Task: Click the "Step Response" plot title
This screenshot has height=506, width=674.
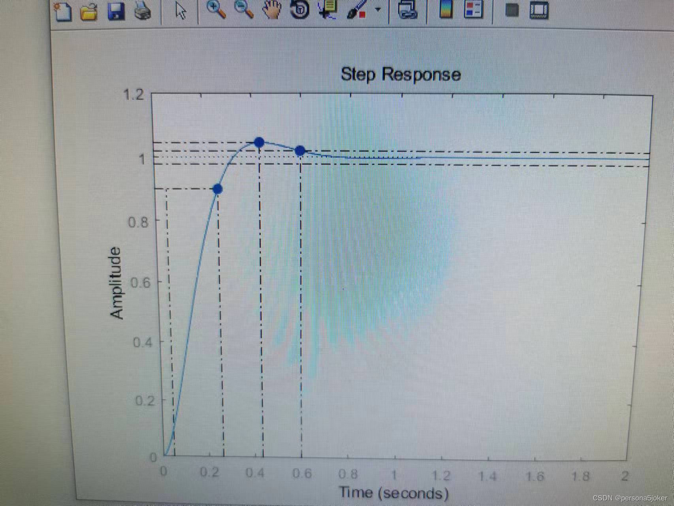Action: click(x=401, y=74)
